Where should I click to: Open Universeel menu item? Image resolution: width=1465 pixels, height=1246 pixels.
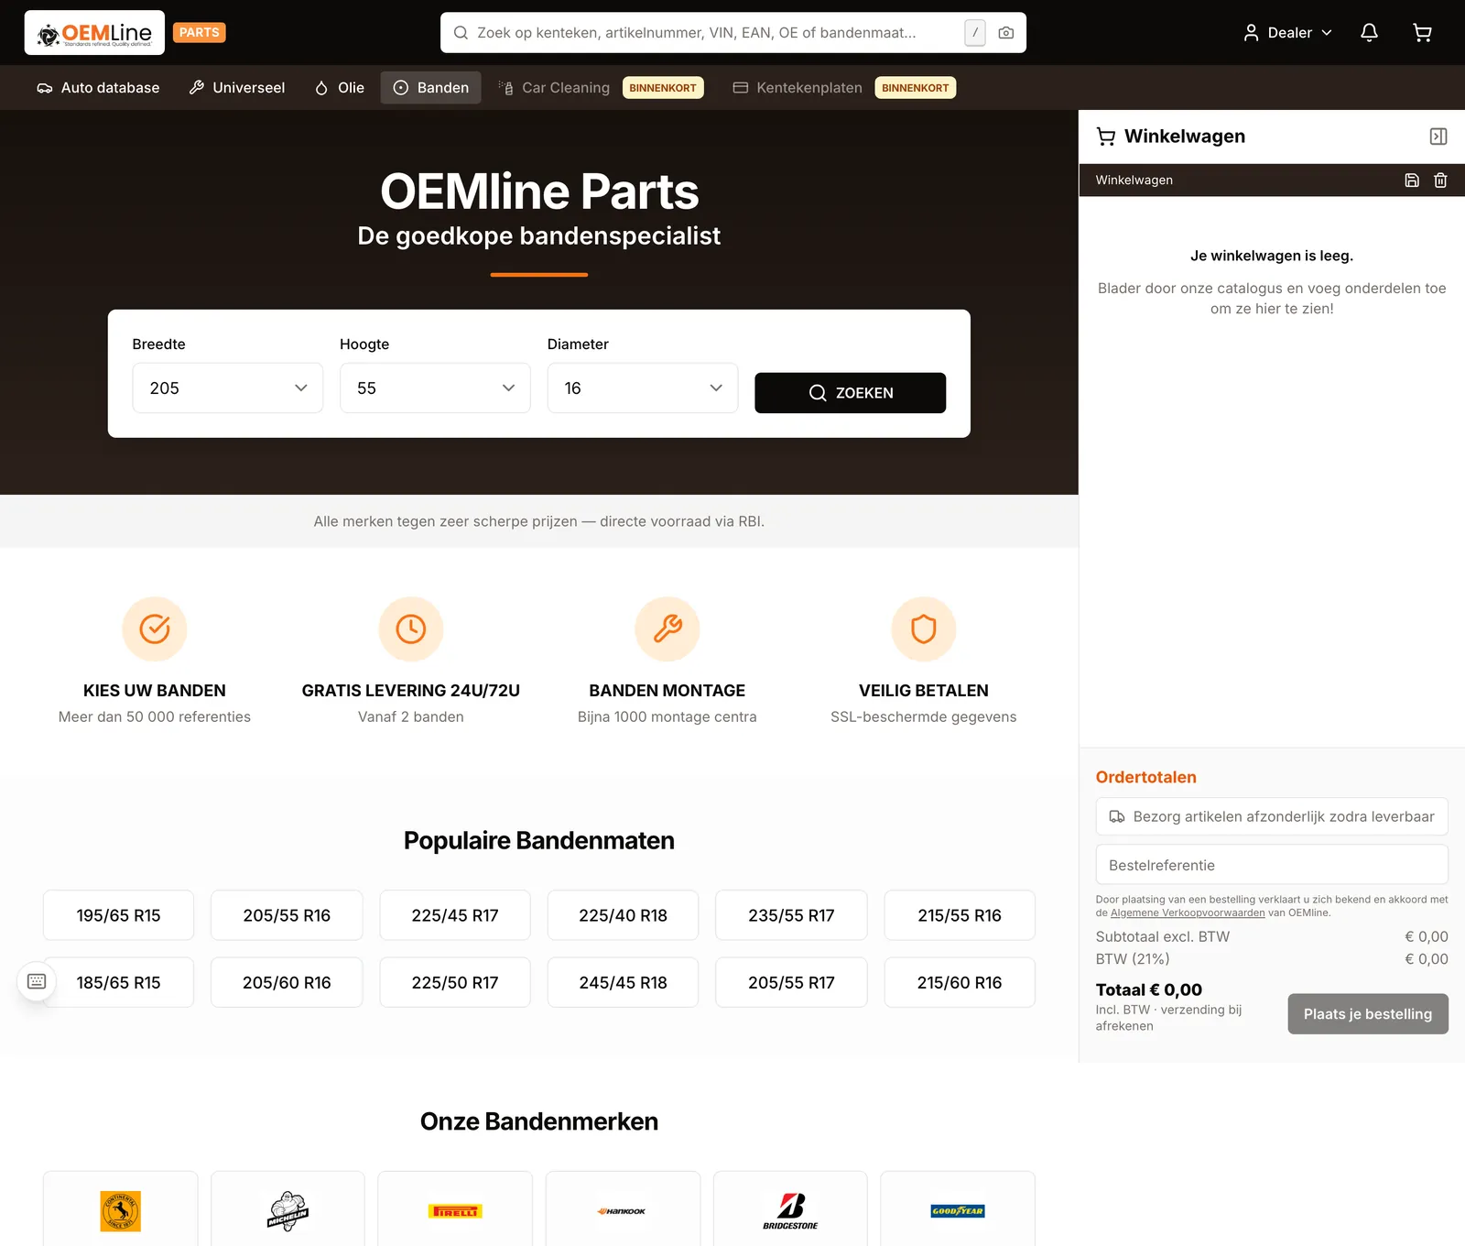pos(237,88)
